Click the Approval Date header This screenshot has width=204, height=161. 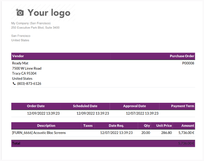134,106
